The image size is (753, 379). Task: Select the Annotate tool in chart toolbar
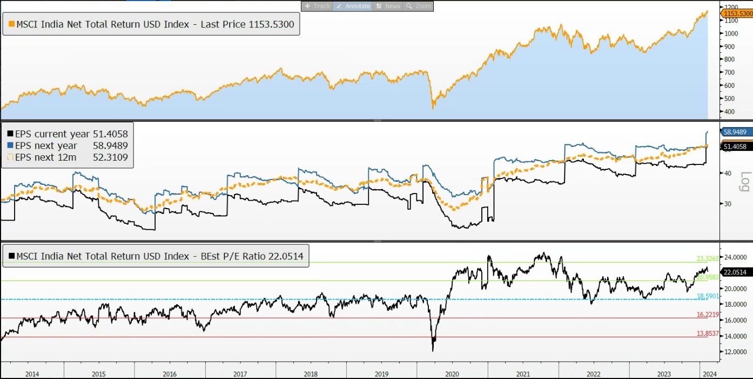(x=353, y=6)
